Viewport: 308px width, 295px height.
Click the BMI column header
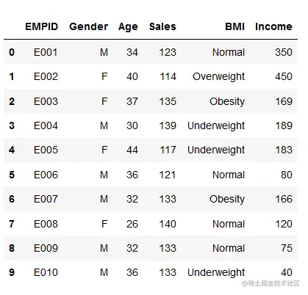[235, 26]
